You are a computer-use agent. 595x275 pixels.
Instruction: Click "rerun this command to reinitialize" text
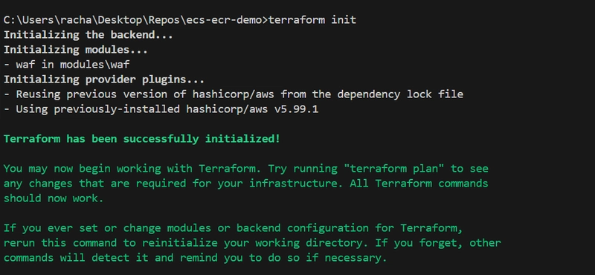[110, 243]
